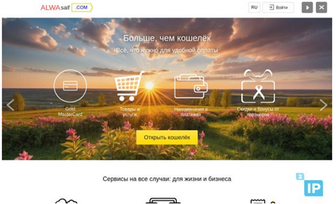Open Скидки и бонусы от партнеров
Image resolution: width=336 pixels, height=204 pixels.
point(258,112)
